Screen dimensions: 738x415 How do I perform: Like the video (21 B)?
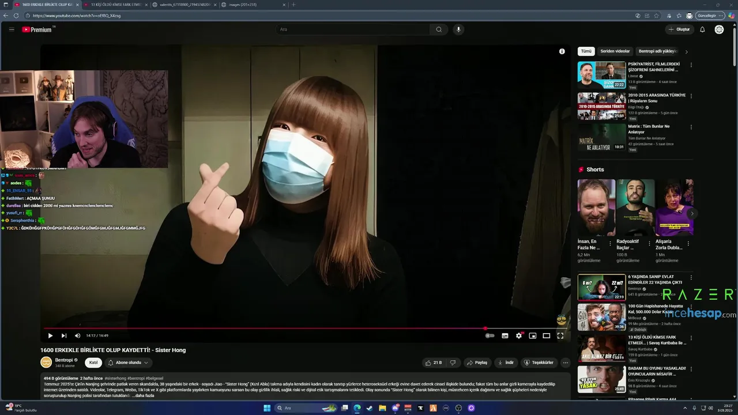434,363
